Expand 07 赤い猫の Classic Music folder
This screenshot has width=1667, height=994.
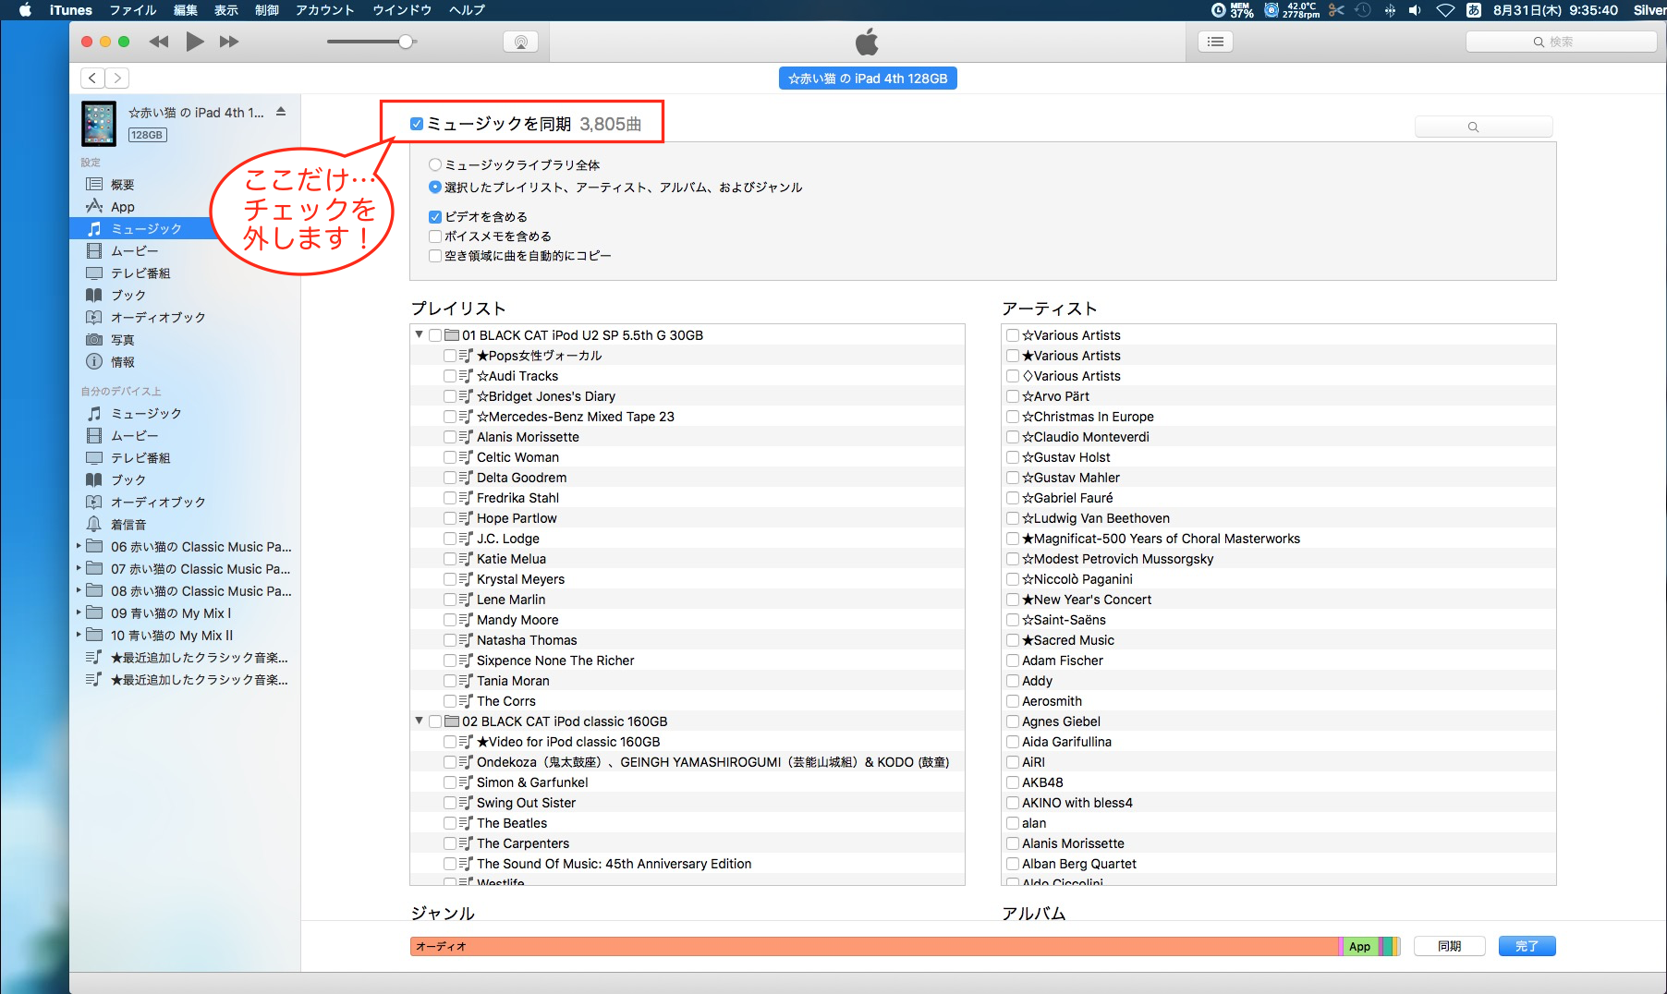(x=79, y=568)
